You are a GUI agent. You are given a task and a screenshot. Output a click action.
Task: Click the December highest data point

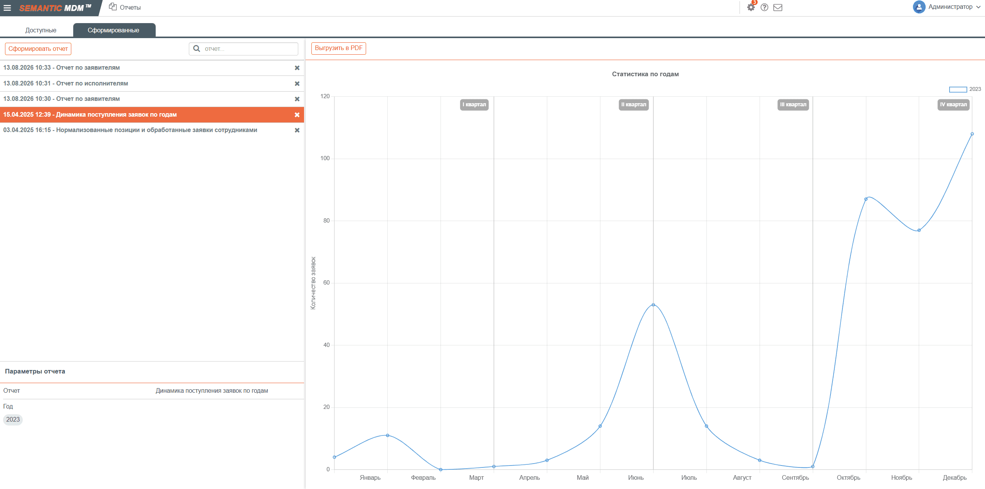972,134
